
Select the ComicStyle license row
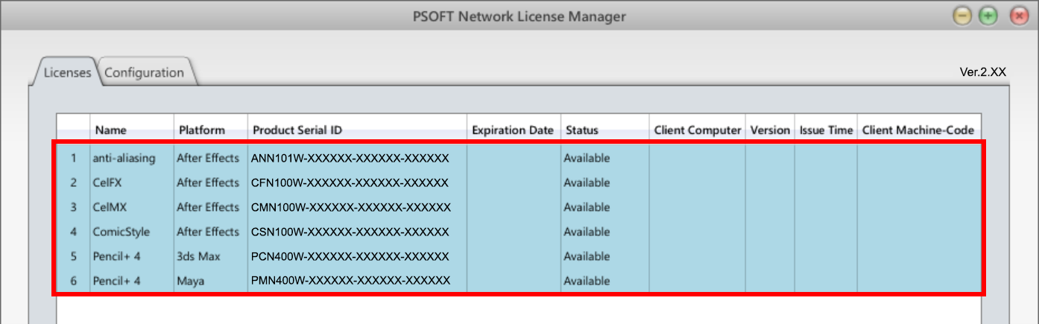pyautogui.click(x=121, y=232)
